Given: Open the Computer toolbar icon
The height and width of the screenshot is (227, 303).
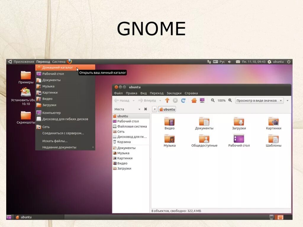Looking at the screenshot, I should tap(202, 100).
